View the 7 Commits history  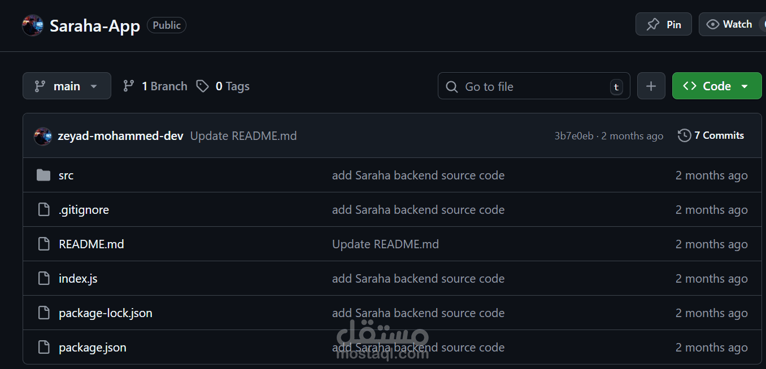(x=711, y=135)
